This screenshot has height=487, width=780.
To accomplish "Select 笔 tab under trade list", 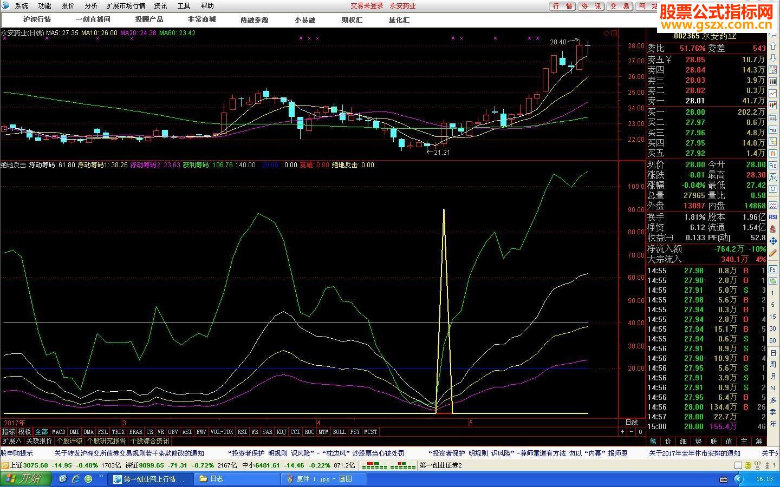I will [x=653, y=442].
